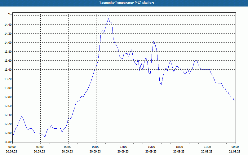The height and width of the screenshot is (155, 248).
Task: Click the 13,80 y-axis label
Action: coord(8,52)
